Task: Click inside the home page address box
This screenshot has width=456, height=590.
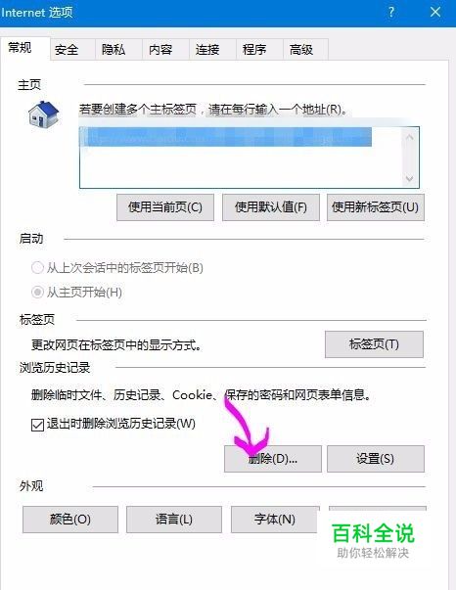Action: pos(241,158)
